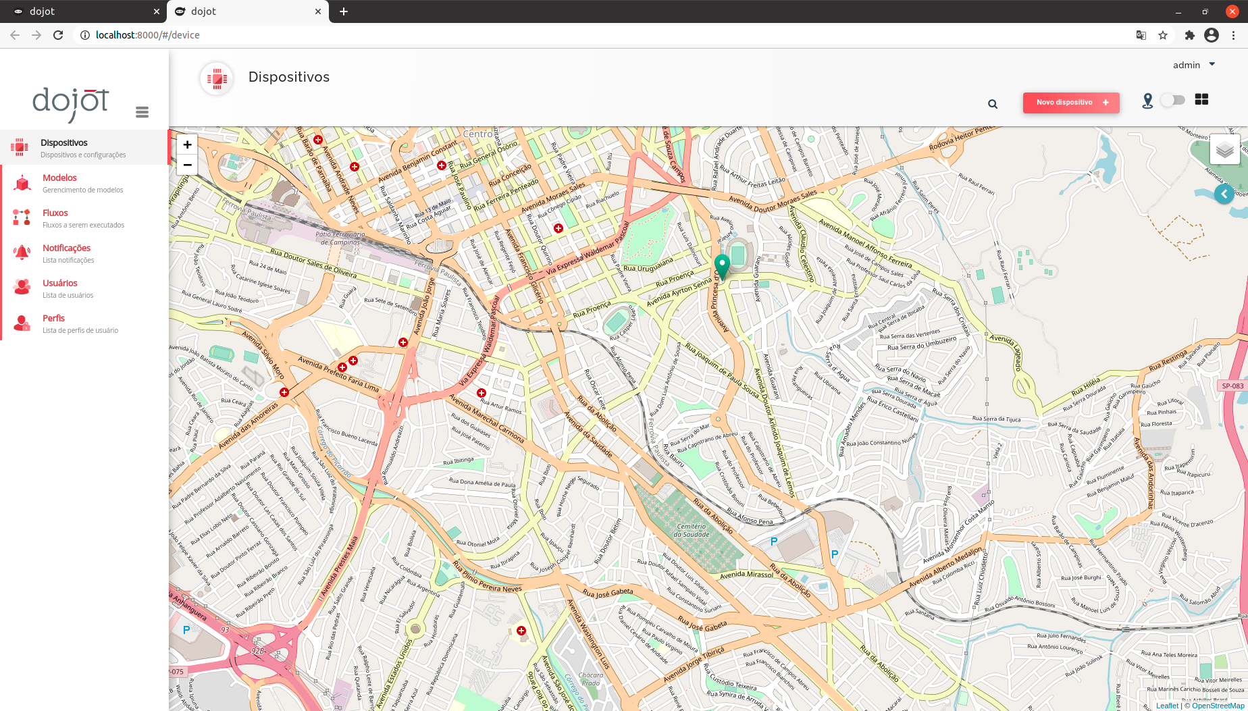This screenshot has height=711, width=1248.
Task: Switch to the first dojot tab
Action: 83,11
